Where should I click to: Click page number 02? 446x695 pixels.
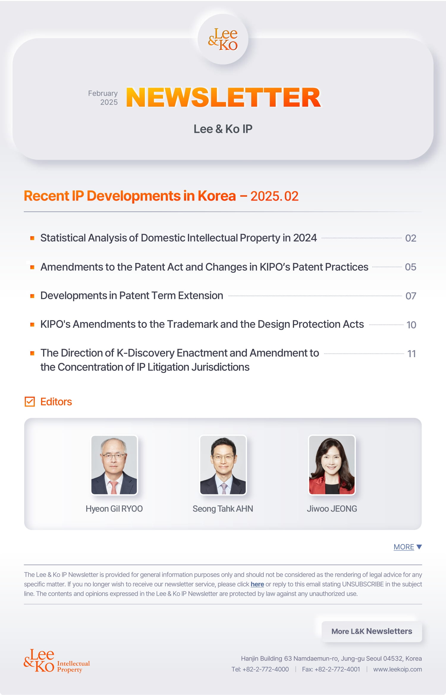click(411, 238)
